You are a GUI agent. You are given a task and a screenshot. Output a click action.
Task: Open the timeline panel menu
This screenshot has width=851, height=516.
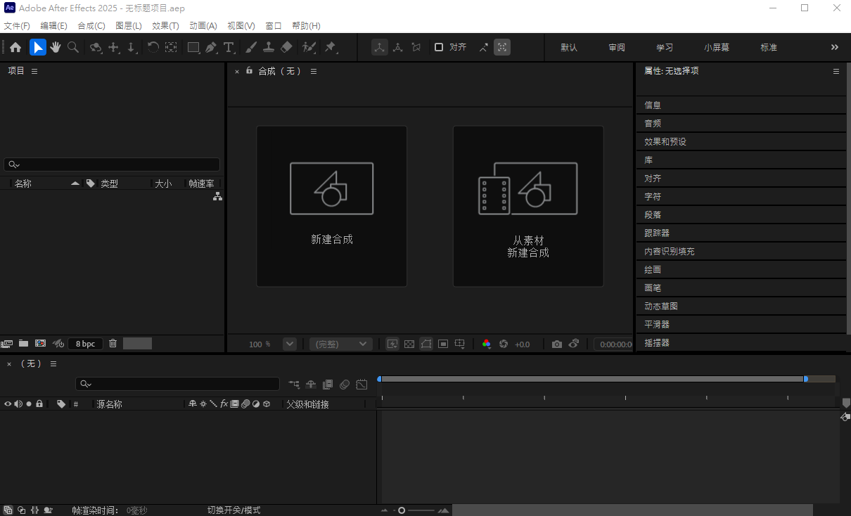click(53, 363)
